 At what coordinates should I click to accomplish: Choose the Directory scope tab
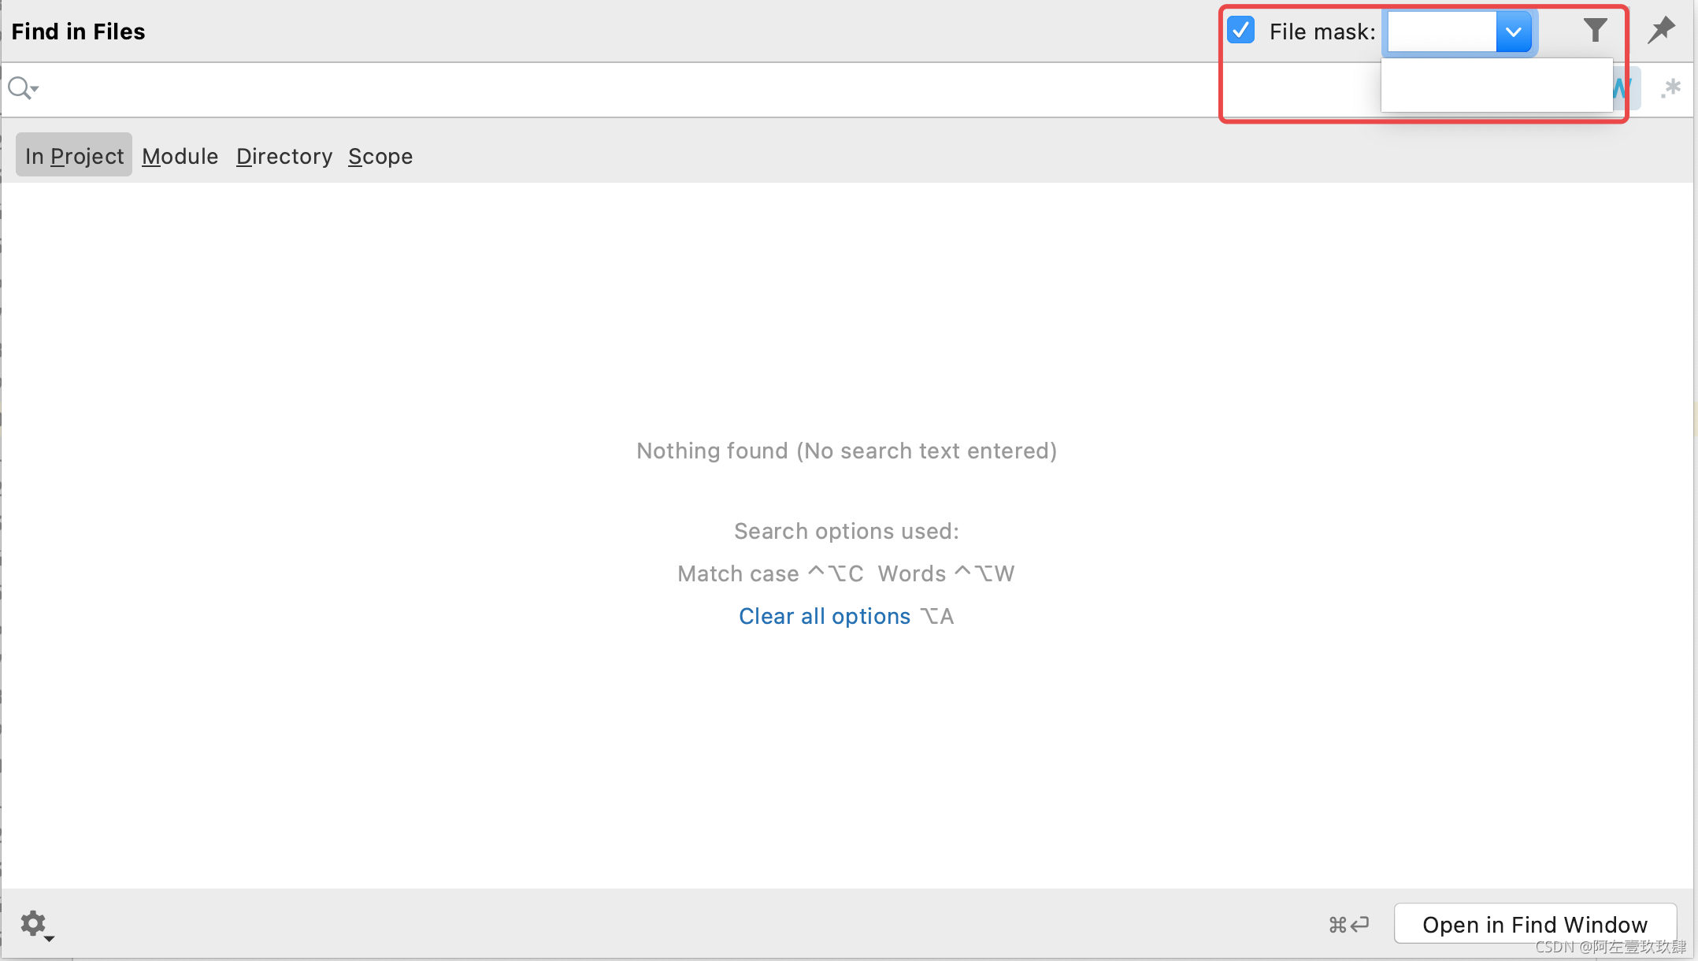click(284, 156)
